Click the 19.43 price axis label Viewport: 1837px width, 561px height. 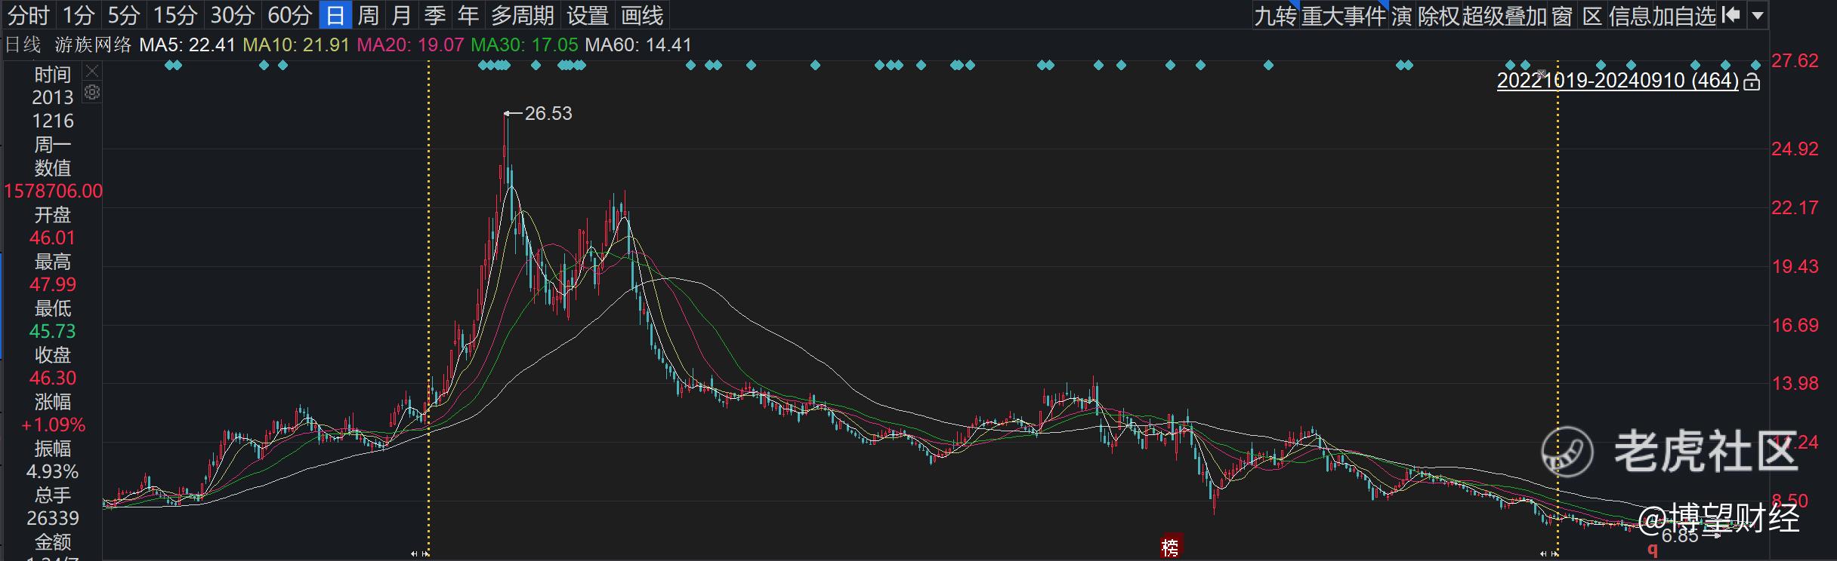tap(1795, 266)
